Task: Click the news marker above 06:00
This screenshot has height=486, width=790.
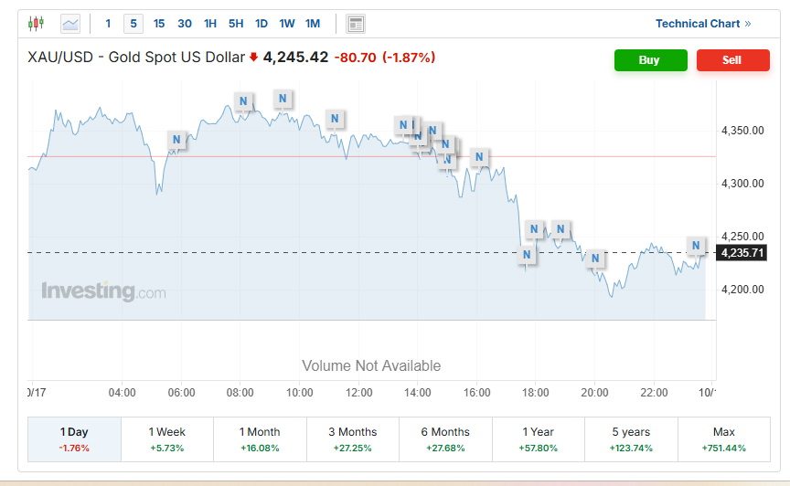Action: click(177, 140)
